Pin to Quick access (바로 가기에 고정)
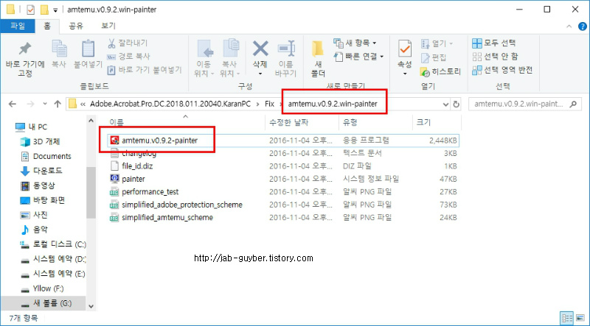Image resolution: width=590 pixels, height=326 pixels. (x=25, y=58)
